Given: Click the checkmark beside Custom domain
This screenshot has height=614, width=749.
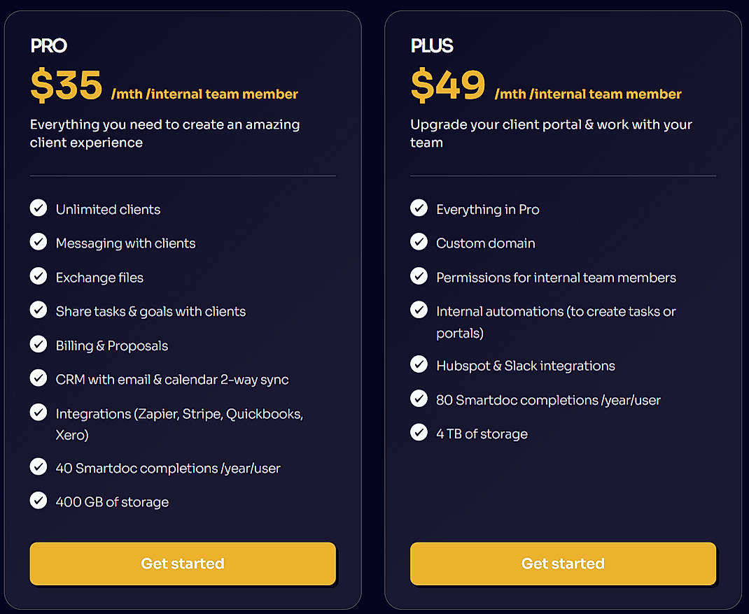Looking at the screenshot, I should (x=419, y=242).
